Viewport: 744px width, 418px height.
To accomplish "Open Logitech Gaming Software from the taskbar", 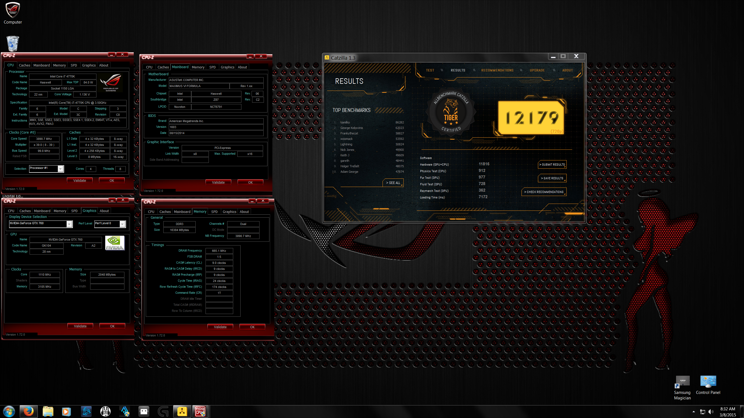I will tap(163, 411).
